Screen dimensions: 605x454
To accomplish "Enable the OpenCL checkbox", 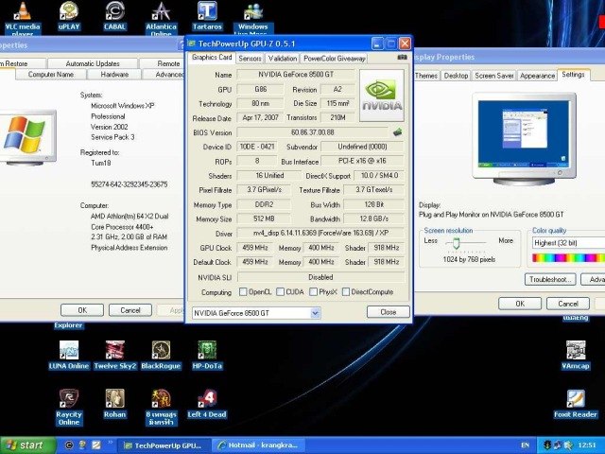I will point(243,292).
